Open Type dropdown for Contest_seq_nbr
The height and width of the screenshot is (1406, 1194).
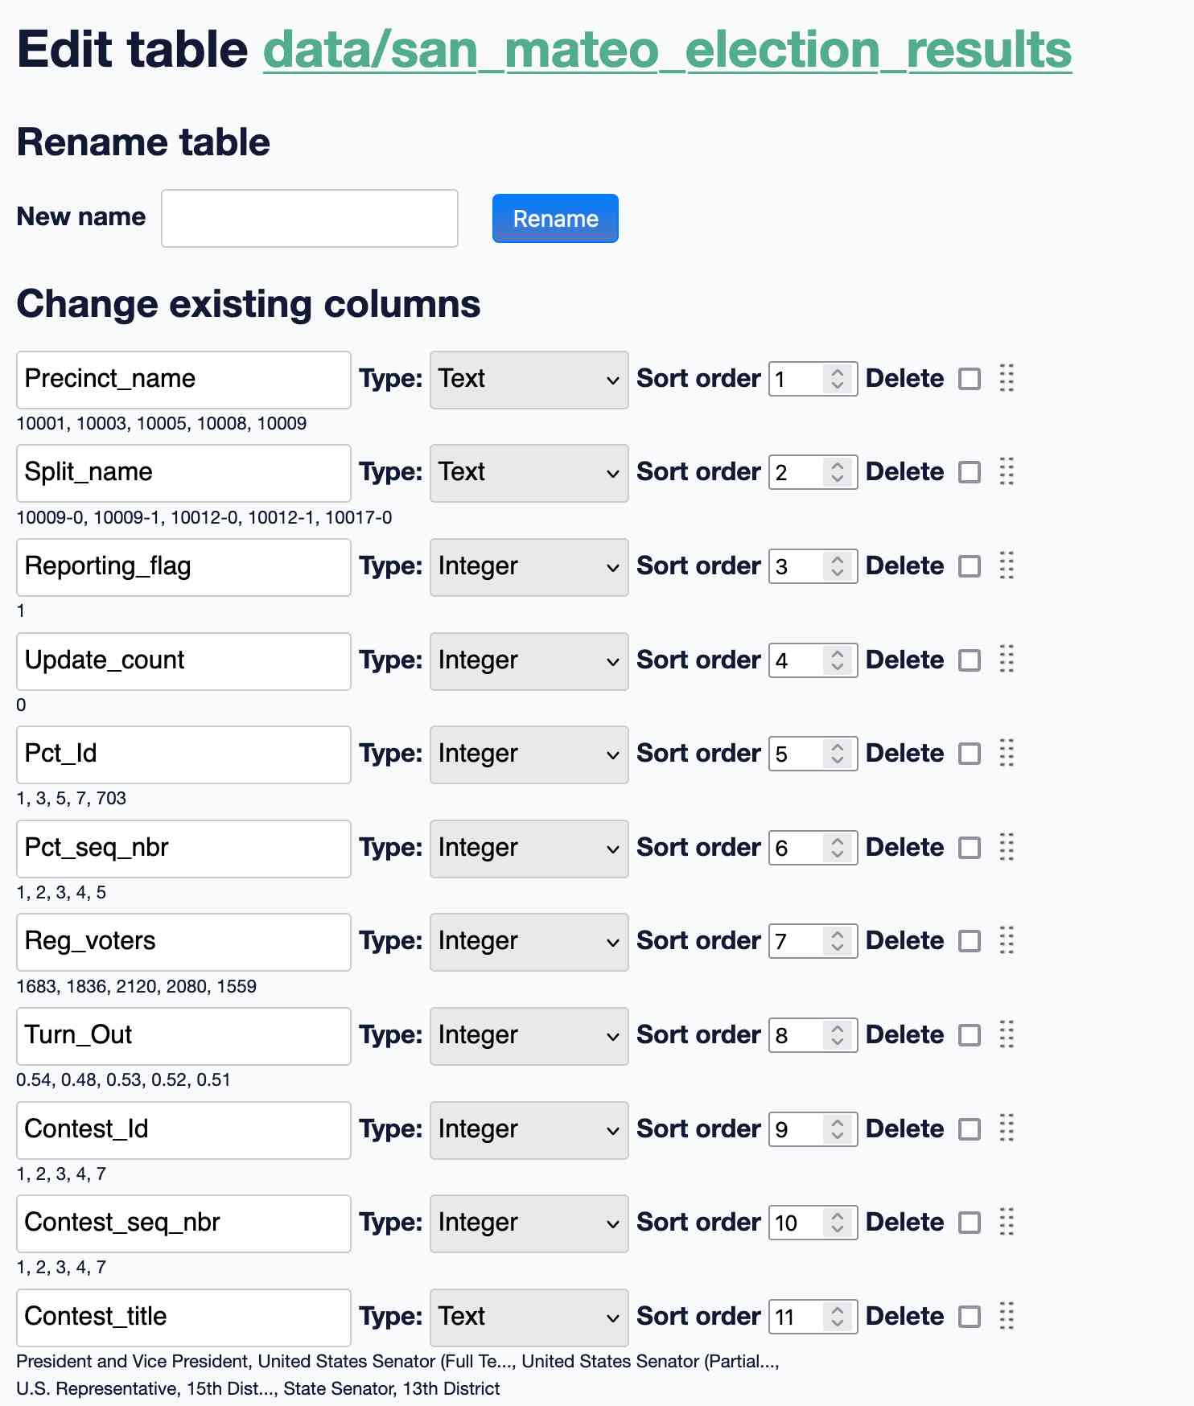[x=529, y=1223]
